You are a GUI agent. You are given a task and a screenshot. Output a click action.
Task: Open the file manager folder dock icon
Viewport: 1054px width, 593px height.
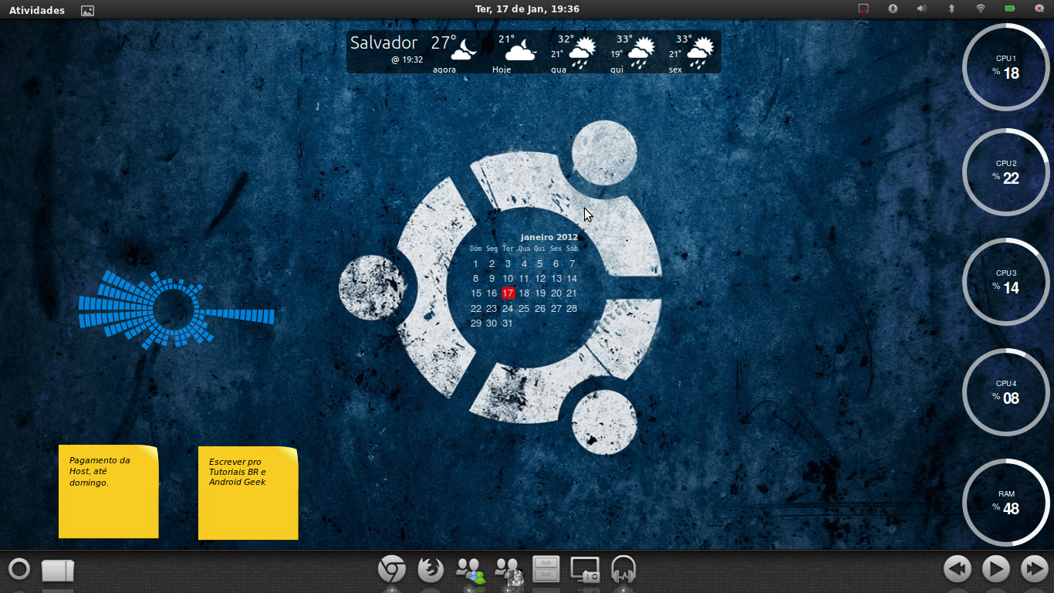click(x=58, y=570)
